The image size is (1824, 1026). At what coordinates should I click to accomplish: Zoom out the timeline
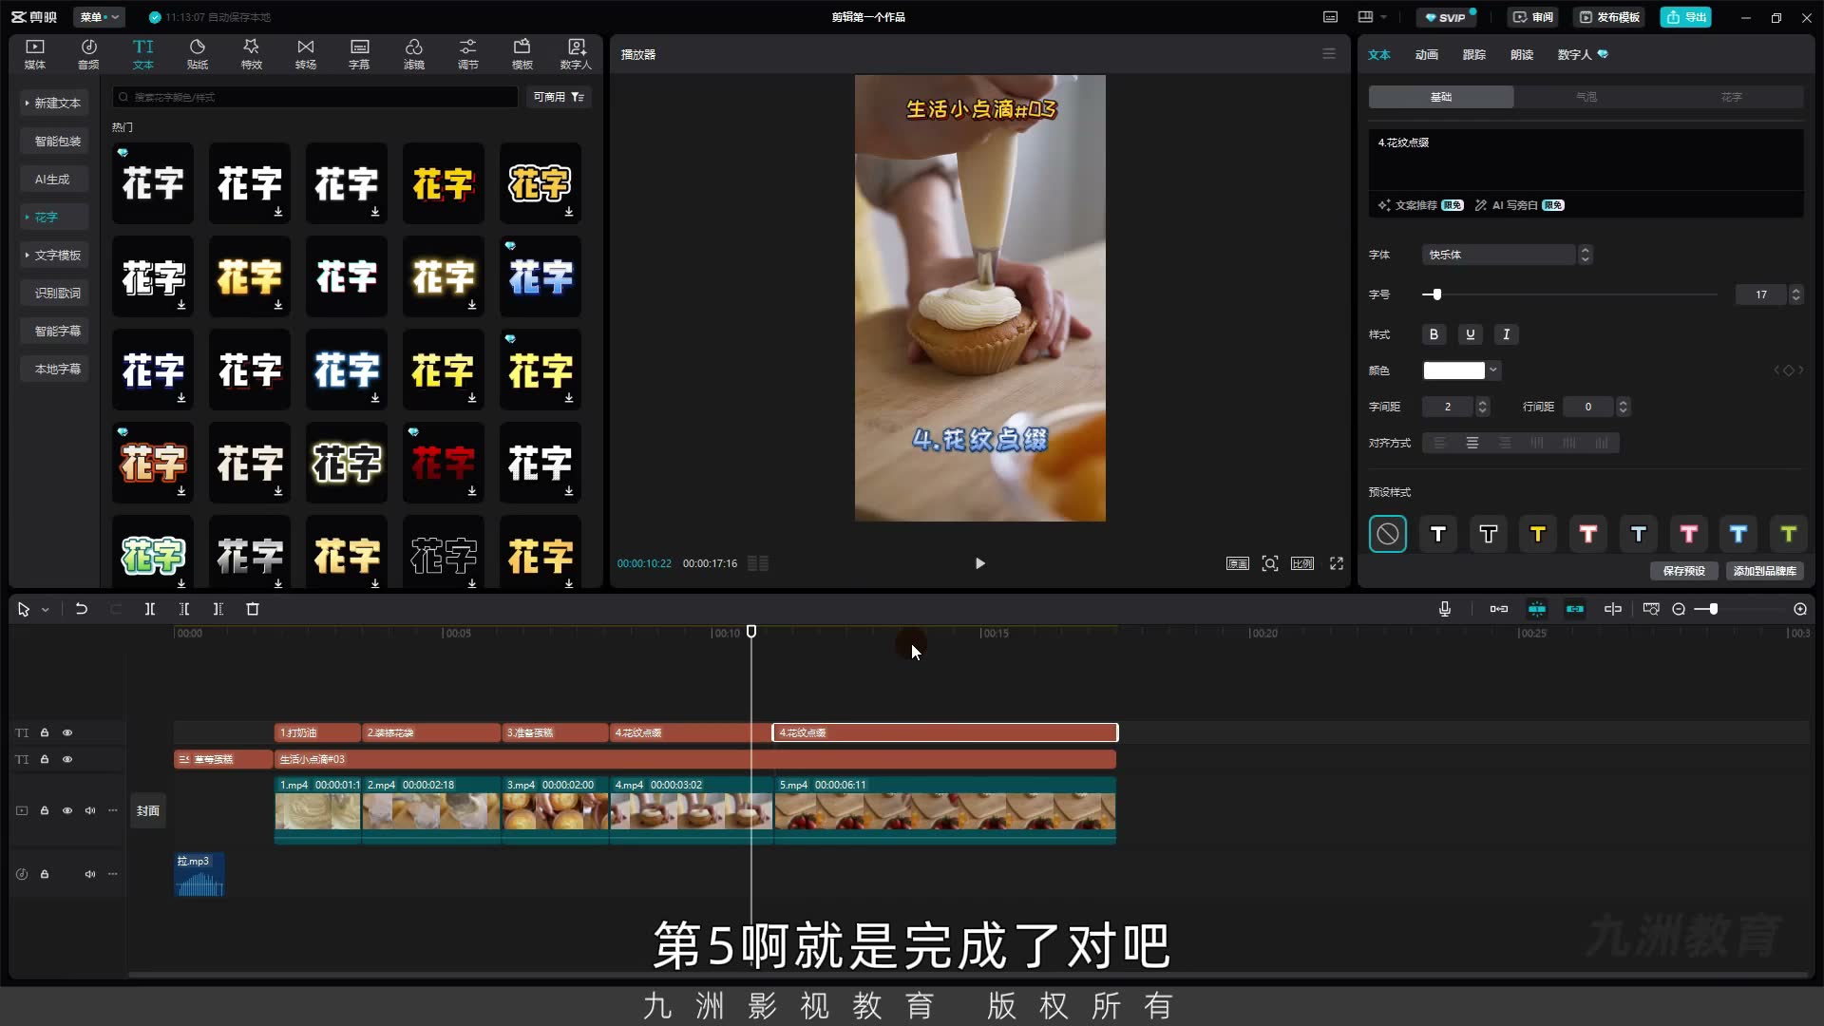click(x=1679, y=609)
